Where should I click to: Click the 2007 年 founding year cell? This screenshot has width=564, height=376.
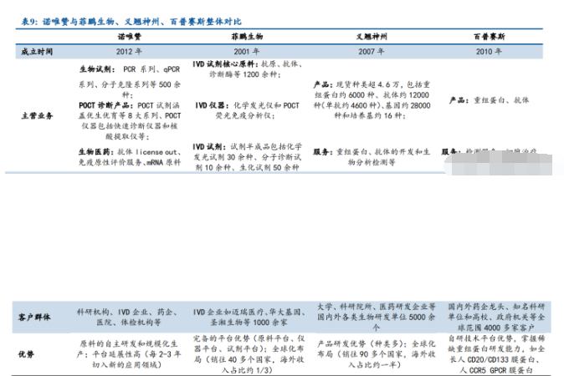coord(372,52)
